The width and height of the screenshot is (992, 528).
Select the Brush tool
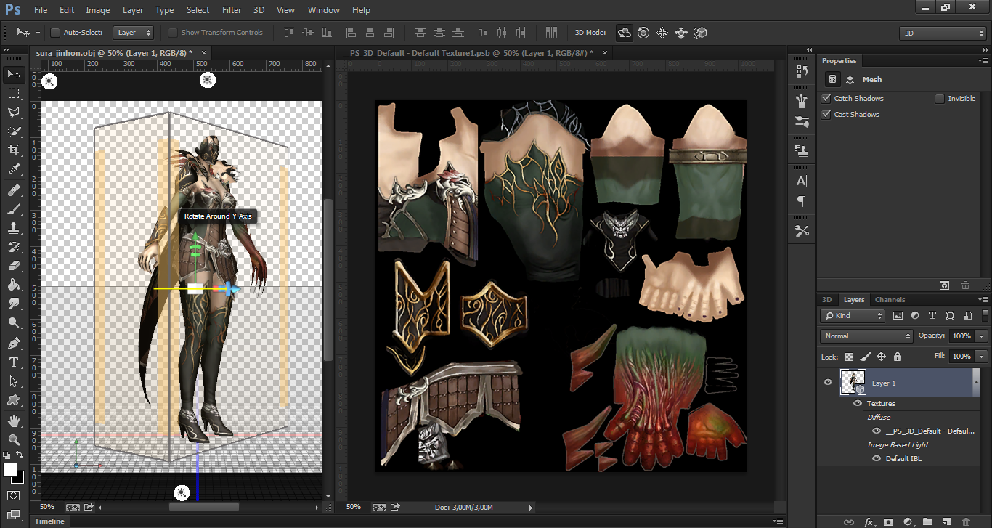coord(13,210)
